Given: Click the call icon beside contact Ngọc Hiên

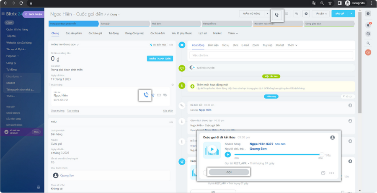Looking at the screenshot, I should [145, 95].
